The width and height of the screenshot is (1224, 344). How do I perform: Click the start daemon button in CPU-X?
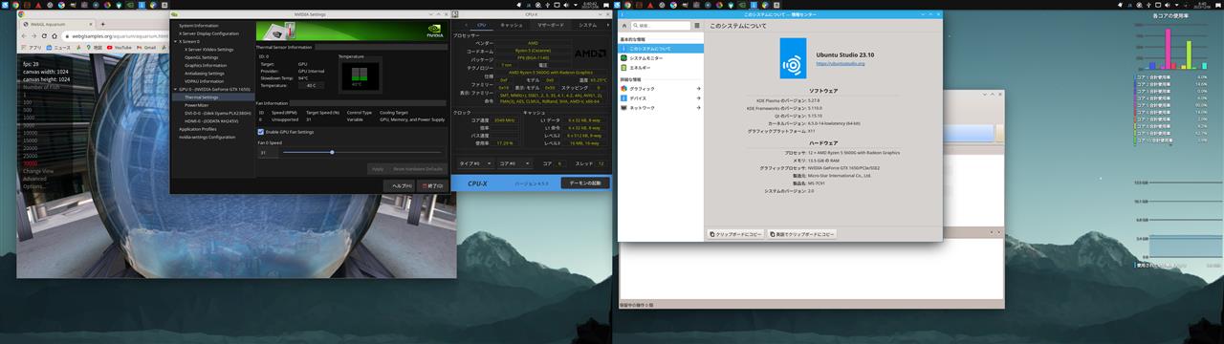click(x=584, y=183)
